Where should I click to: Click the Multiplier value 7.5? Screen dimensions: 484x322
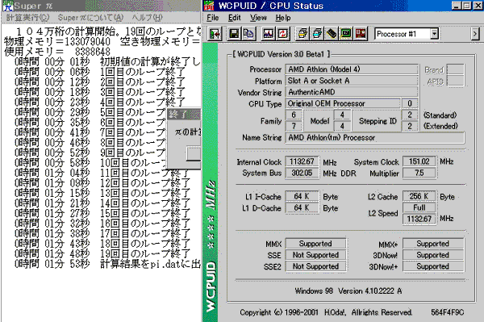point(419,173)
